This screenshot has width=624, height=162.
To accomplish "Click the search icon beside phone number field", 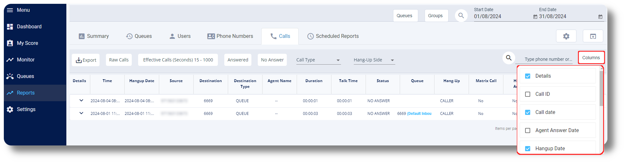I will click(509, 58).
